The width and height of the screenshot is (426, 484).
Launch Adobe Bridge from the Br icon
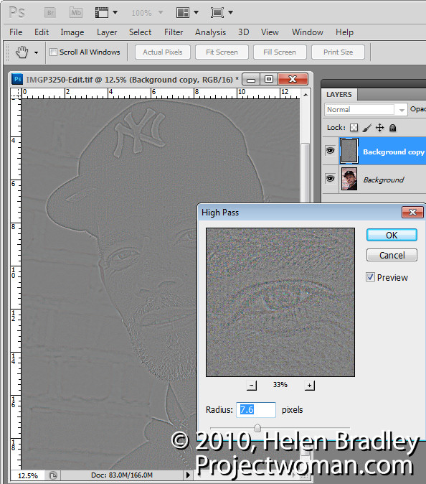tap(50, 13)
